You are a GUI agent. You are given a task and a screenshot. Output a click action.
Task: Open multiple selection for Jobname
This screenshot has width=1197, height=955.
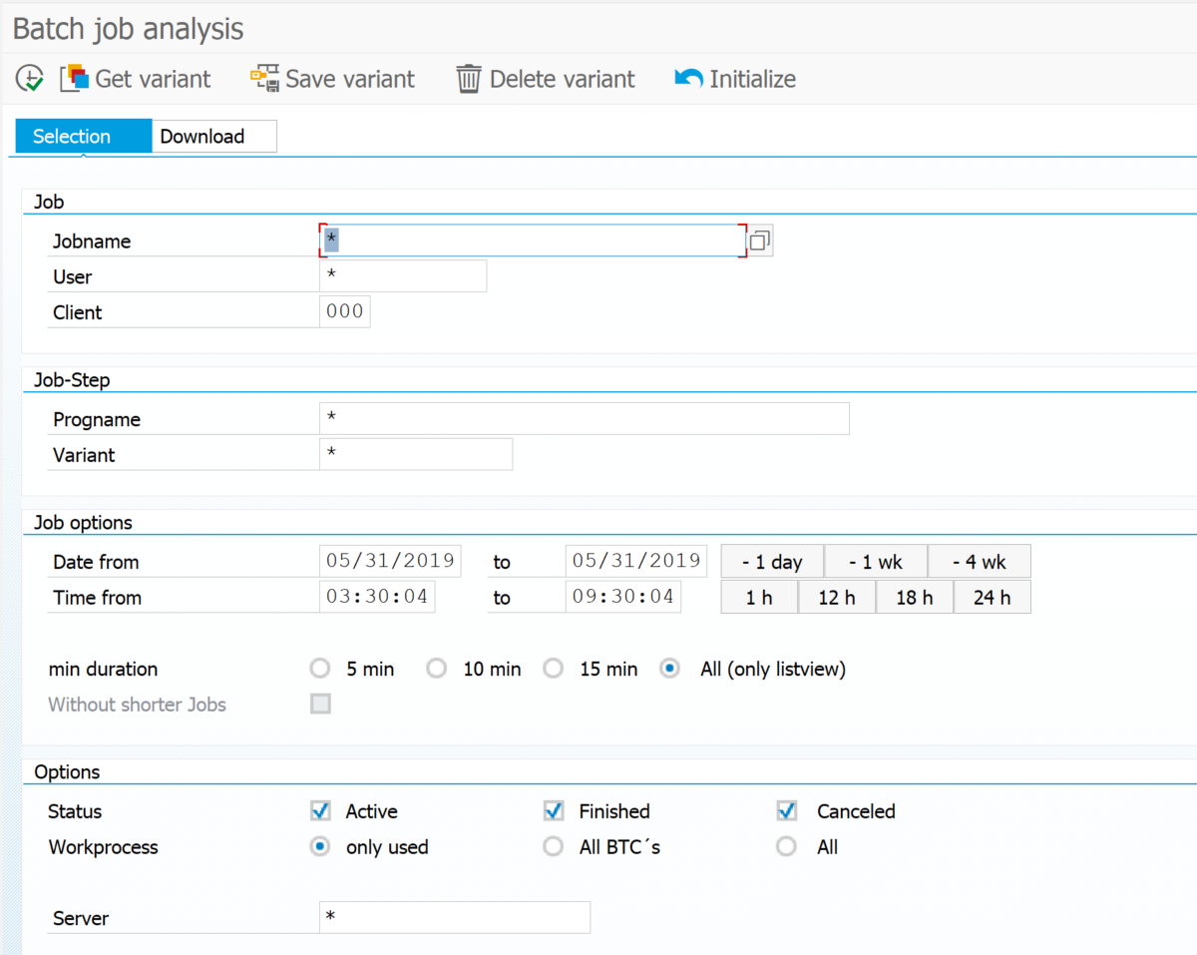(x=760, y=240)
